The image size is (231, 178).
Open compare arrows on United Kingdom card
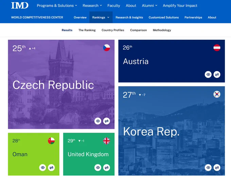point(107,167)
